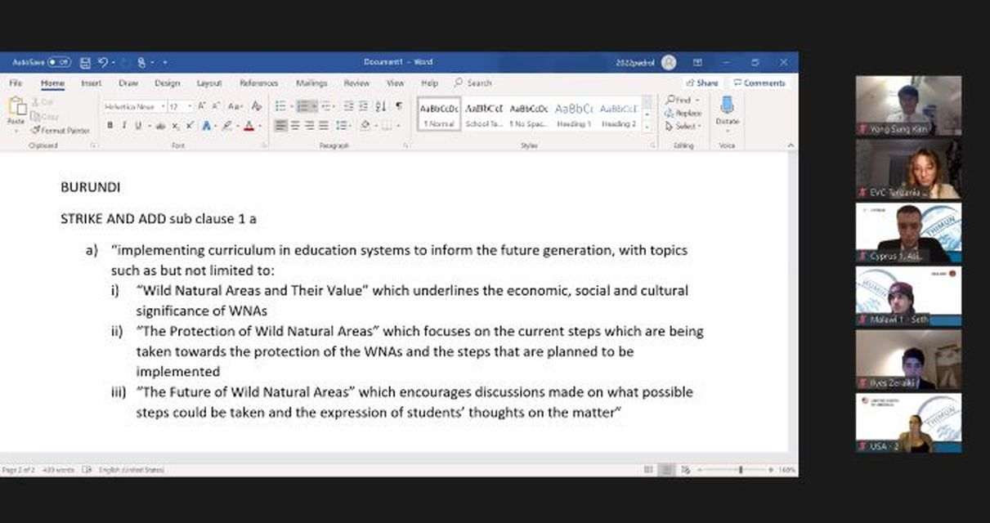Open the Help tab
The width and height of the screenshot is (990, 523).
click(x=429, y=83)
